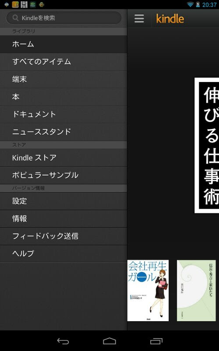Viewport: 219px width, 351px height.
Task: Tap the orange kindle logo
Action: coord(170,18)
